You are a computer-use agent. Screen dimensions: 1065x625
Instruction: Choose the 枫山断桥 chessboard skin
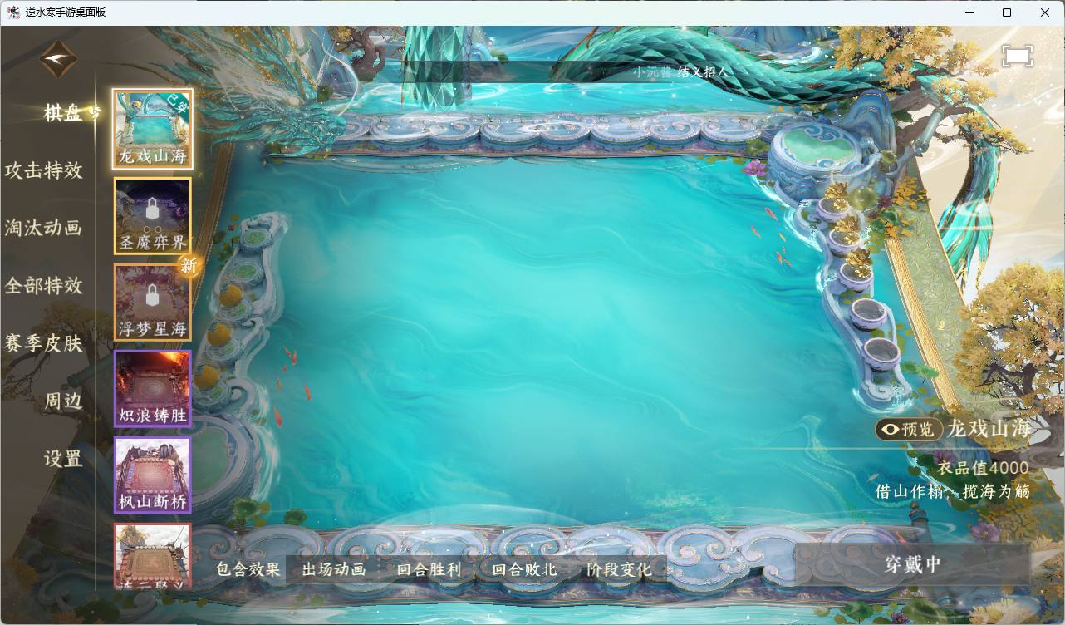click(x=153, y=475)
